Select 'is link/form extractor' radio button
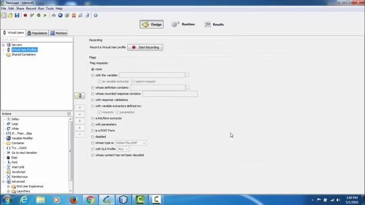Viewport: 365px width, 205px height. (92, 118)
